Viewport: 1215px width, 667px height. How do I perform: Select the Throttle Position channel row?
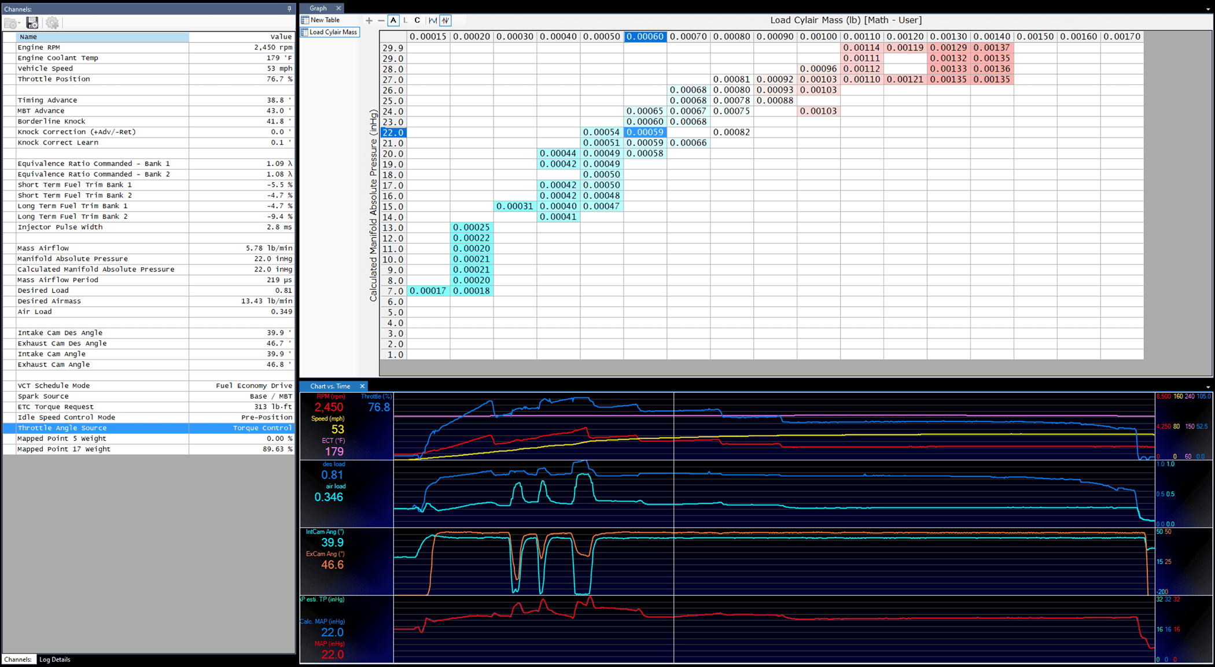tap(149, 79)
